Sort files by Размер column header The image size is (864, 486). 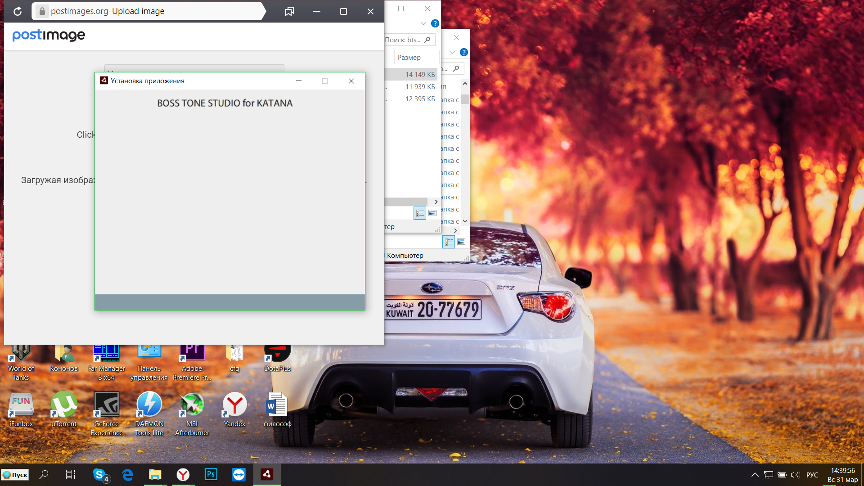pos(409,58)
